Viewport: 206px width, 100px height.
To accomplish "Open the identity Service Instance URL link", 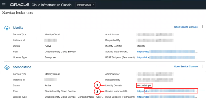I will click(x=167, y=52).
